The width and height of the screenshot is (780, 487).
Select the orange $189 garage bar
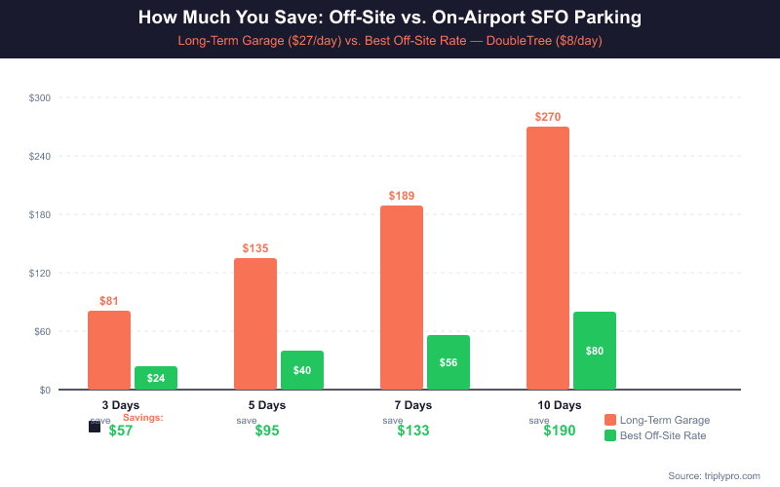[402, 297]
